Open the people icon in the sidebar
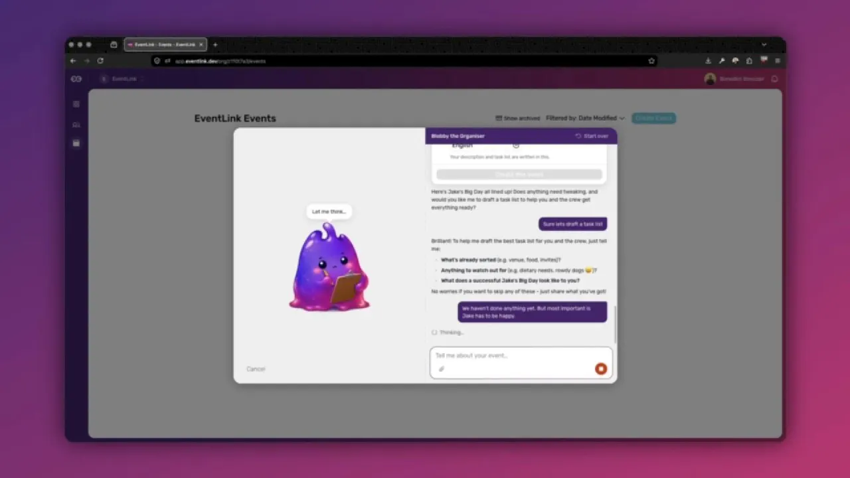The height and width of the screenshot is (478, 850). click(x=76, y=124)
